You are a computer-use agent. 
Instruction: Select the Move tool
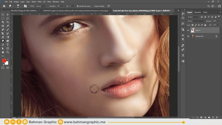pyautogui.click(x=8, y=15)
